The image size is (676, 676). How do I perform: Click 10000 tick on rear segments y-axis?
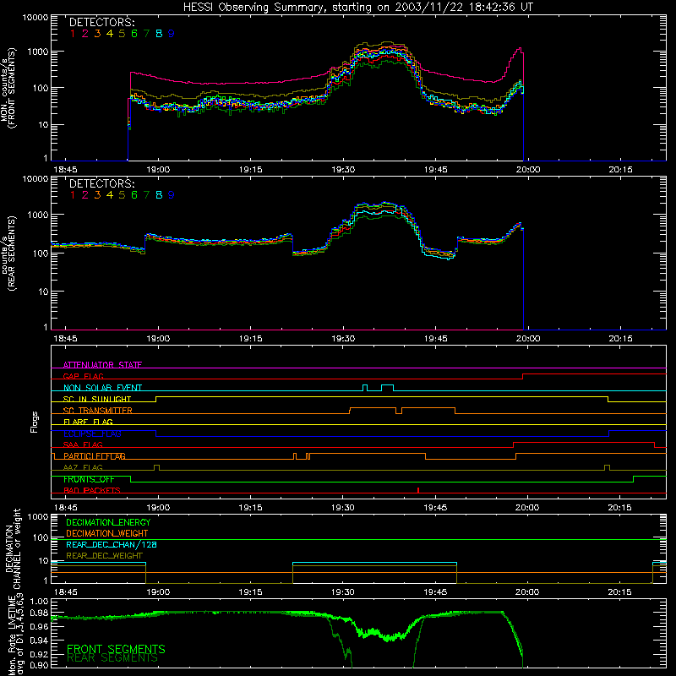(x=35, y=179)
